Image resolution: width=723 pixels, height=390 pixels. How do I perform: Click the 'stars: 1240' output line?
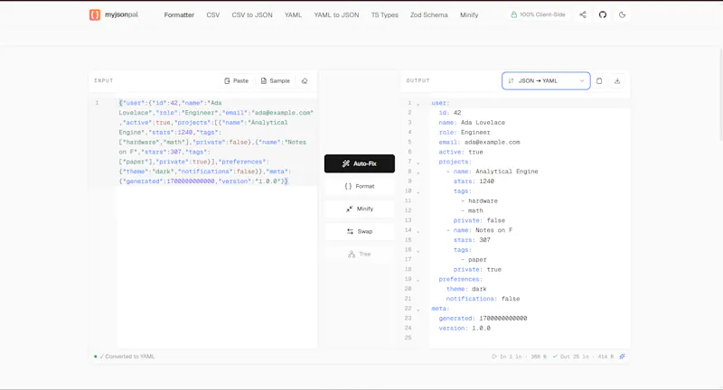pos(474,181)
